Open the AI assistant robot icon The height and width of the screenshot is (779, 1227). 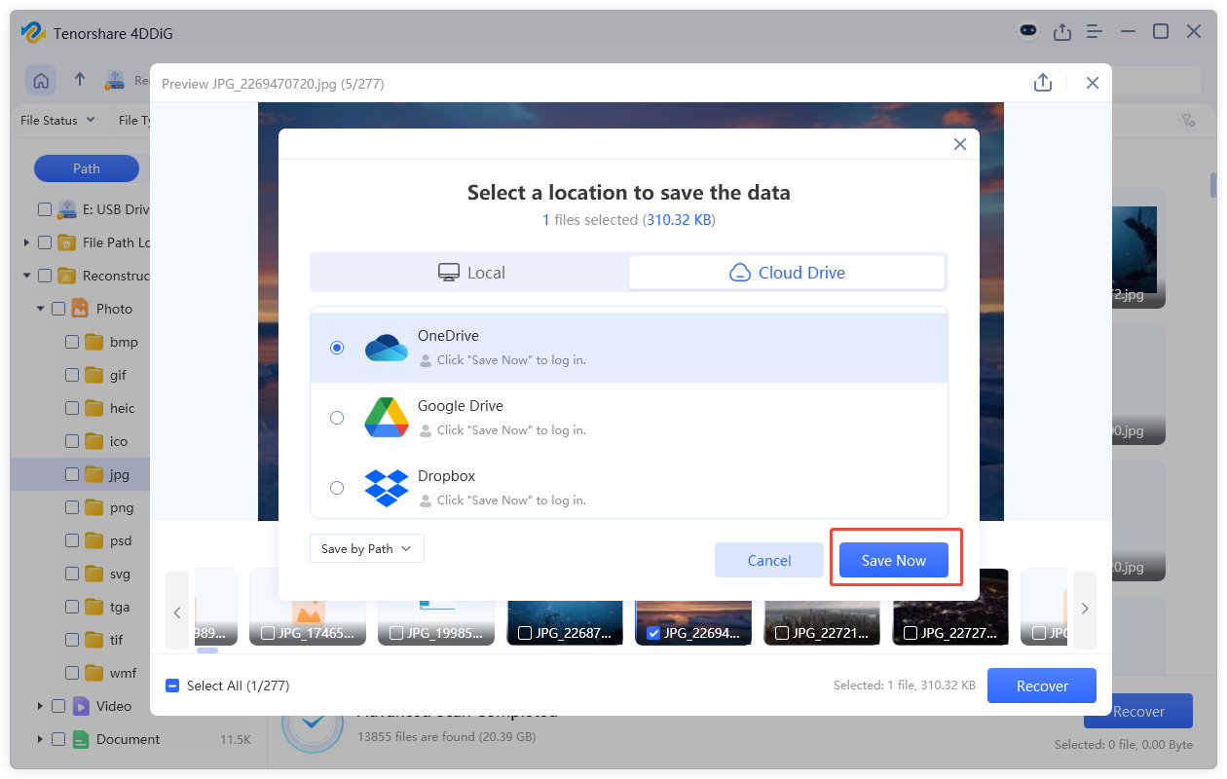coord(1027,31)
